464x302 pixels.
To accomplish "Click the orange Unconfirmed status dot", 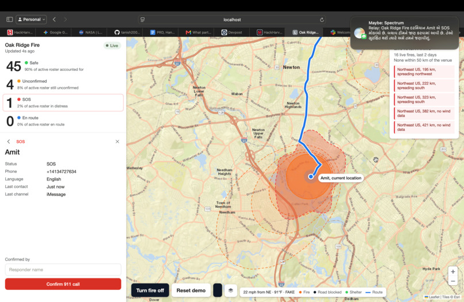I will (x=19, y=81).
